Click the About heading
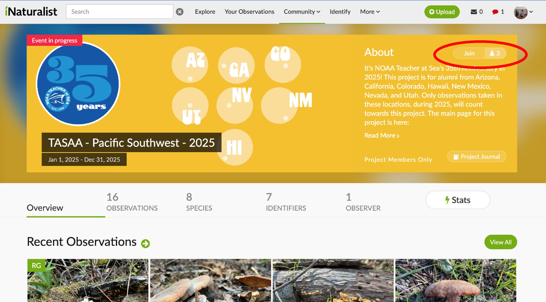This screenshot has height=302, width=546. 379,52
